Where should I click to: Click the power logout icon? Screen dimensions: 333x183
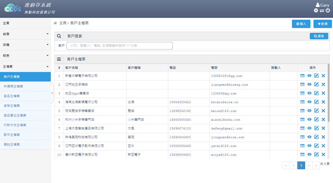[x=328, y=10]
